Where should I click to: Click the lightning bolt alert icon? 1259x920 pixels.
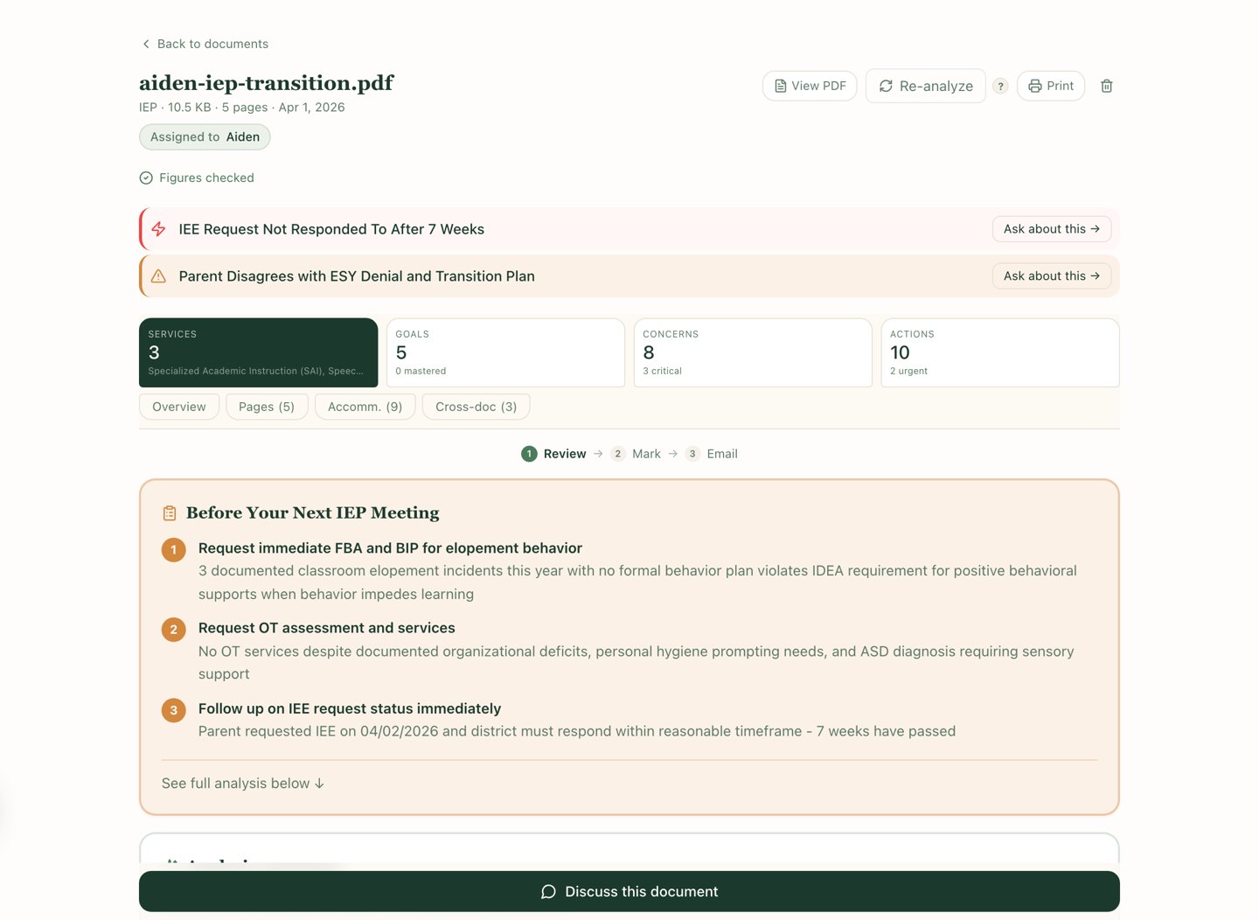158,229
